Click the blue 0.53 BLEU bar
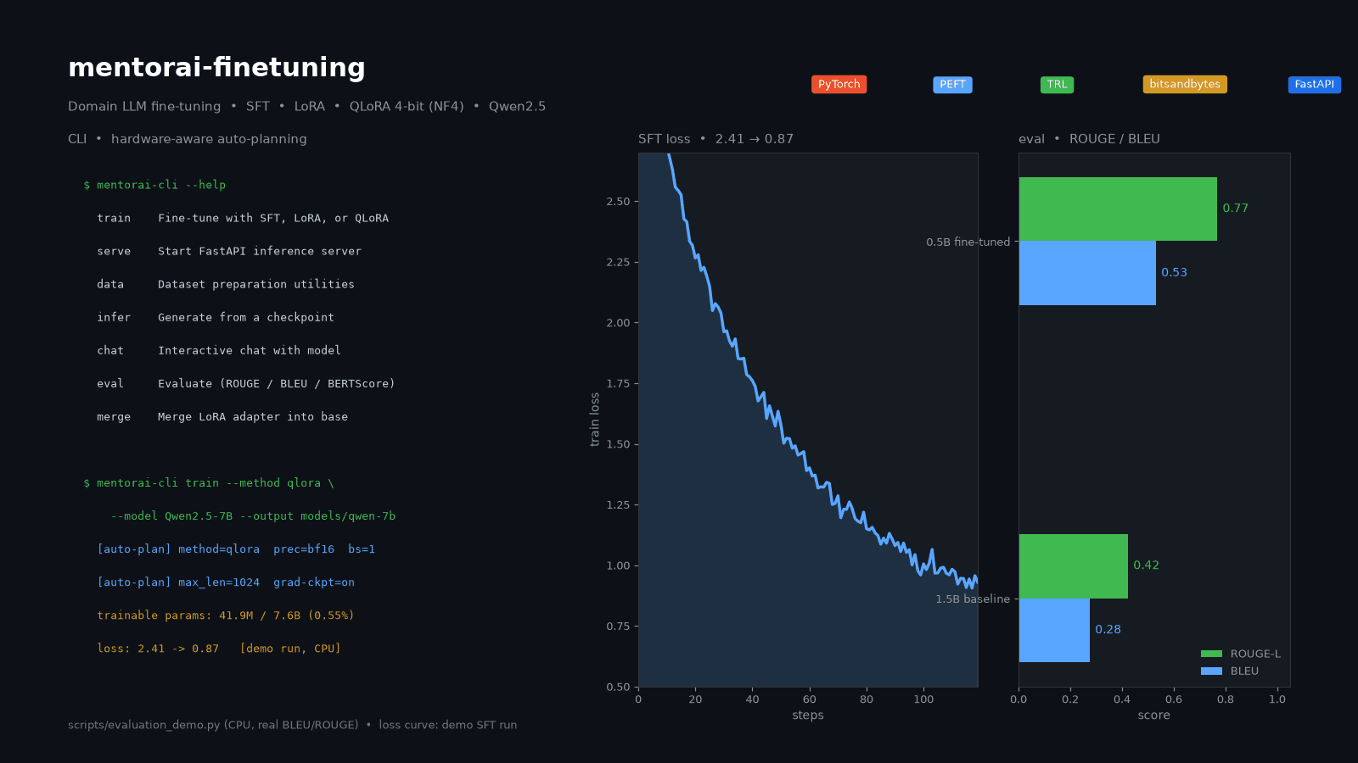This screenshot has width=1358, height=763. [1087, 273]
